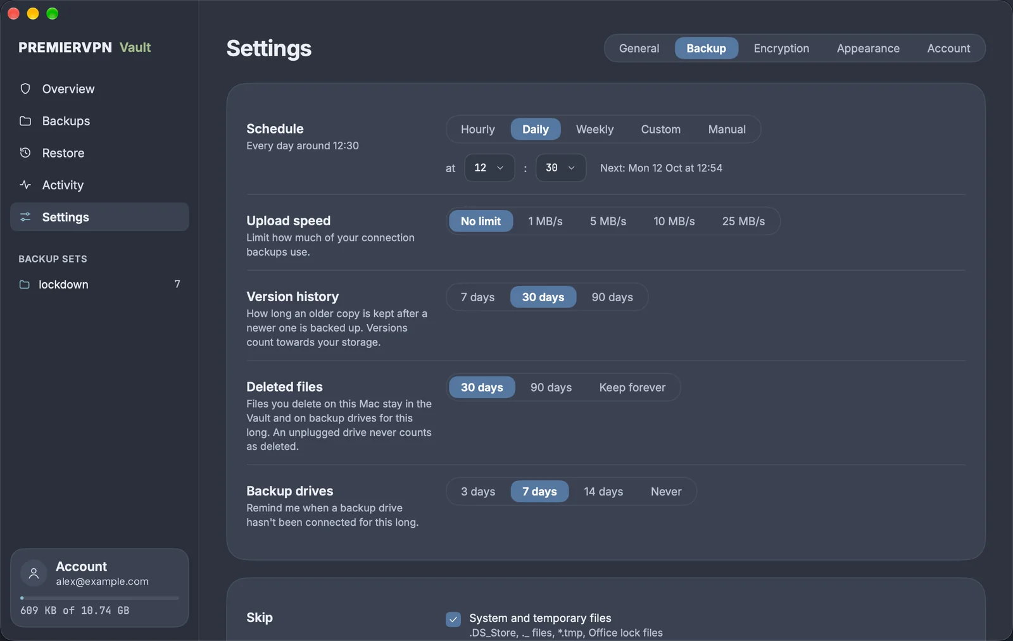Screen dimensions: 1013x641
Task: Set backup drive reminder to 14 days
Action: (603, 491)
